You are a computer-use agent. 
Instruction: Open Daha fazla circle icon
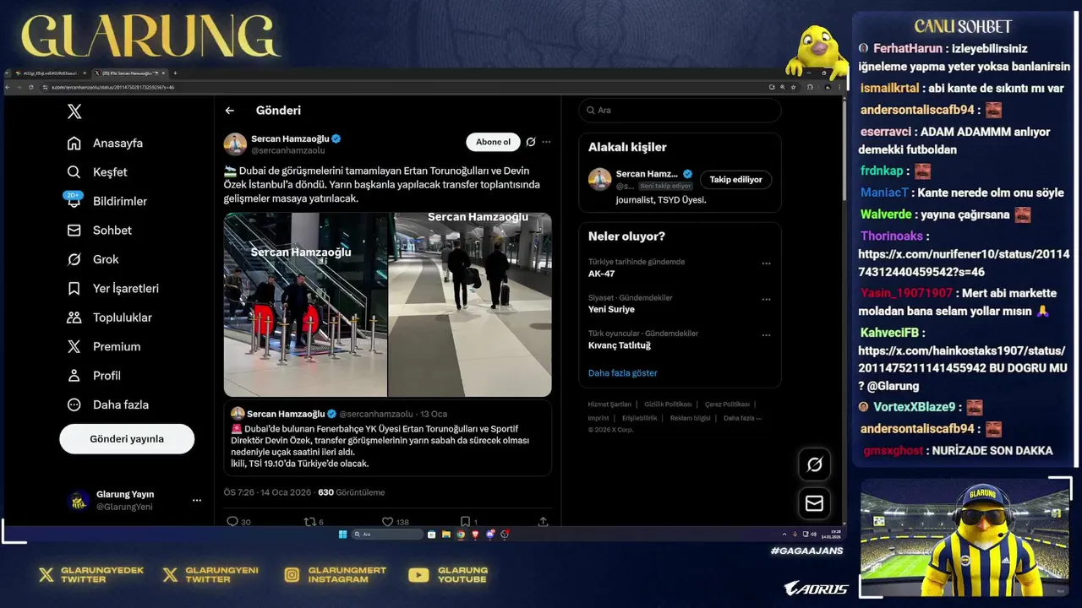tap(74, 404)
